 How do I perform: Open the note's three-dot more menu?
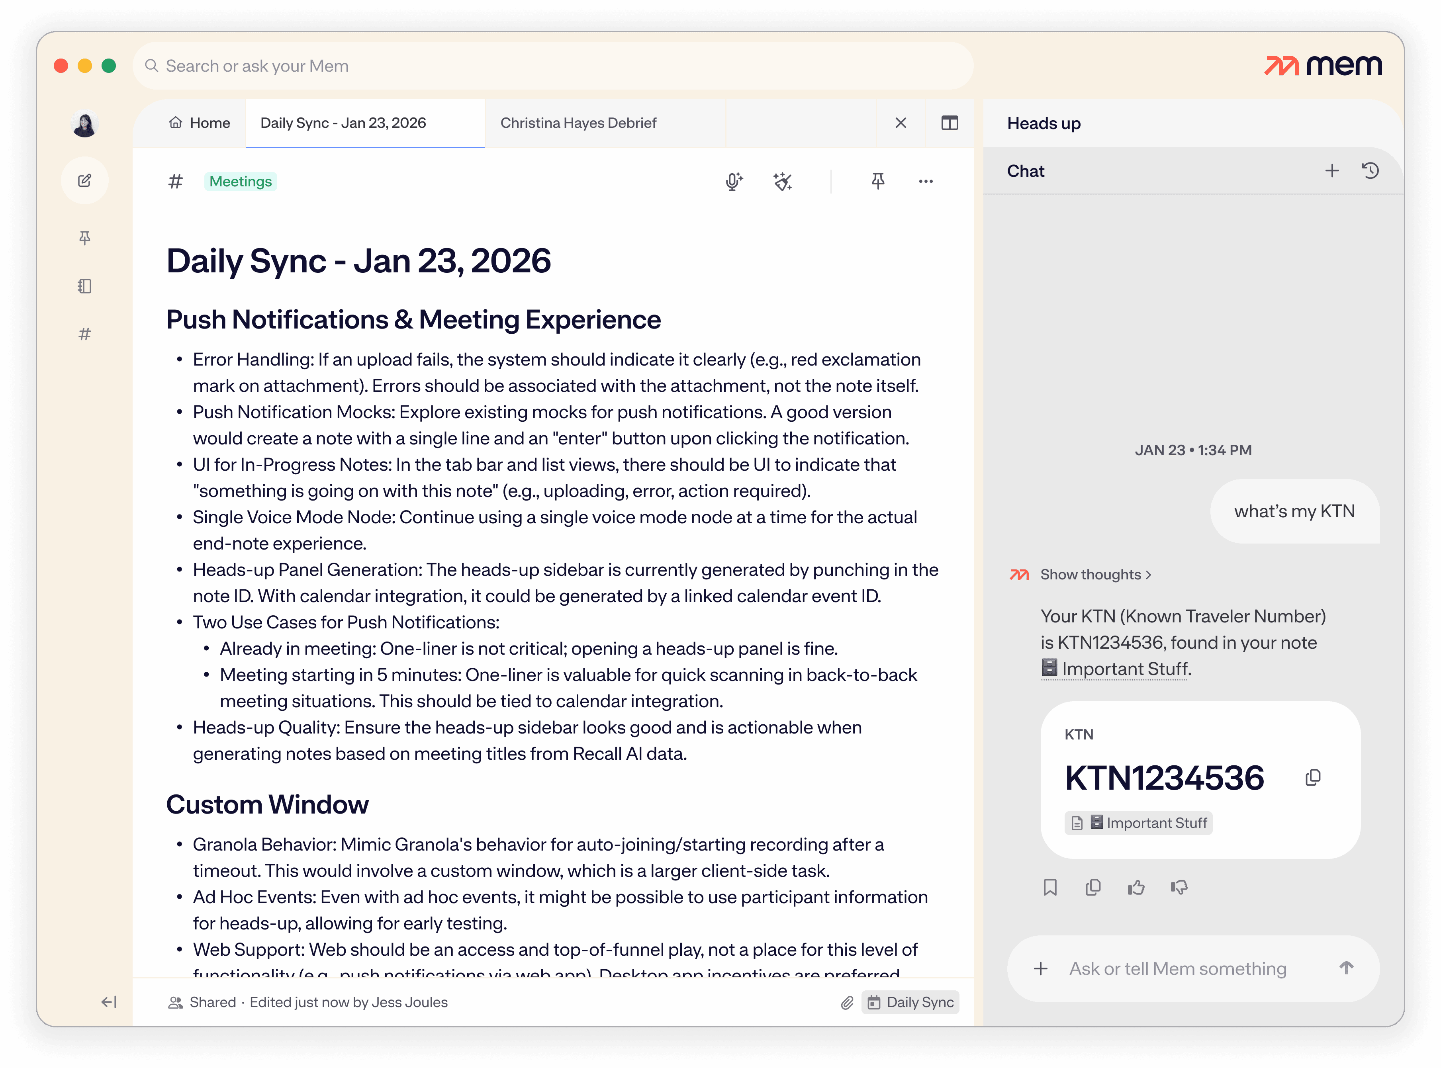pyautogui.click(x=925, y=182)
